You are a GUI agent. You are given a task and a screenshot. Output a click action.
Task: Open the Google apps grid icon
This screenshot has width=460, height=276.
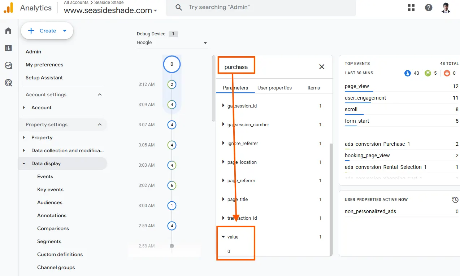click(x=411, y=8)
